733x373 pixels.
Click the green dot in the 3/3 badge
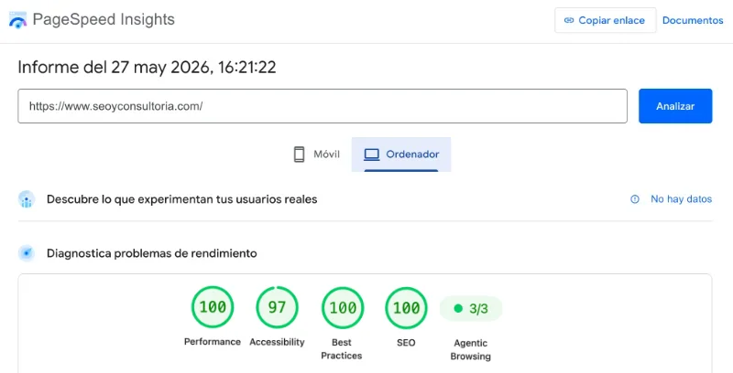458,308
